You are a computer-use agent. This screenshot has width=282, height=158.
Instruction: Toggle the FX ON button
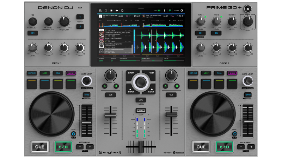[33, 33]
